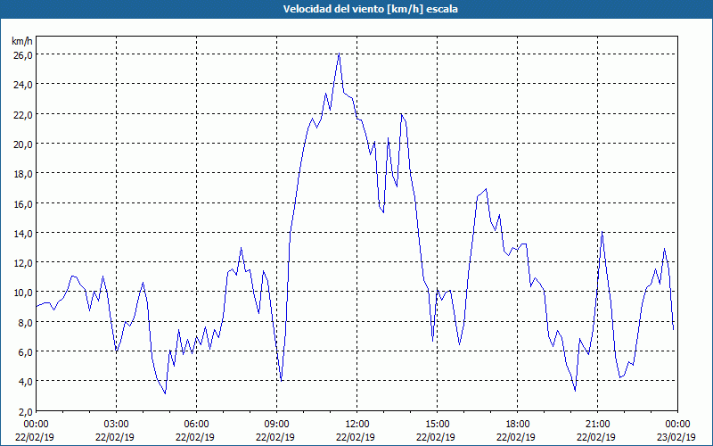The image size is (713, 446).
Task: Click the curve's lowest dip before 06:00
Action: pyautogui.click(x=165, y=393)
